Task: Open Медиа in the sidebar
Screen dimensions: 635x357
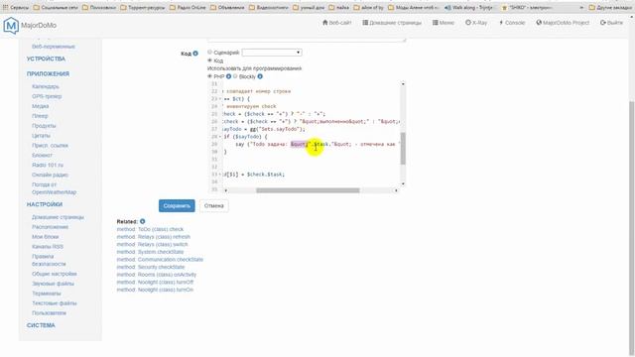Action: pos(40,106)
